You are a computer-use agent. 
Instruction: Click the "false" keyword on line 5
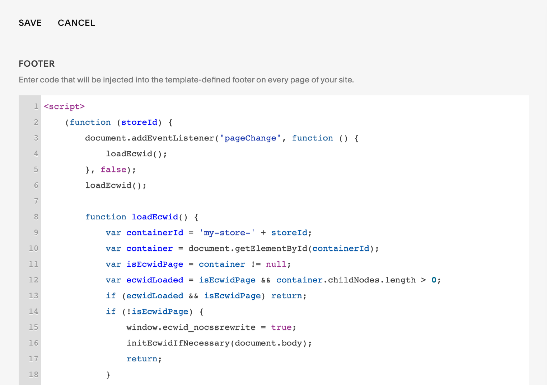point(113,170)
